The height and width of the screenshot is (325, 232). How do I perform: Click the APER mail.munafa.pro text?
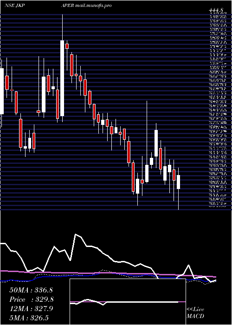86,6
